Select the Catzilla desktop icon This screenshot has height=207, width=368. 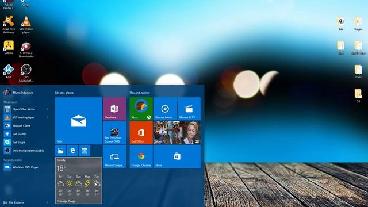point(9,48)
